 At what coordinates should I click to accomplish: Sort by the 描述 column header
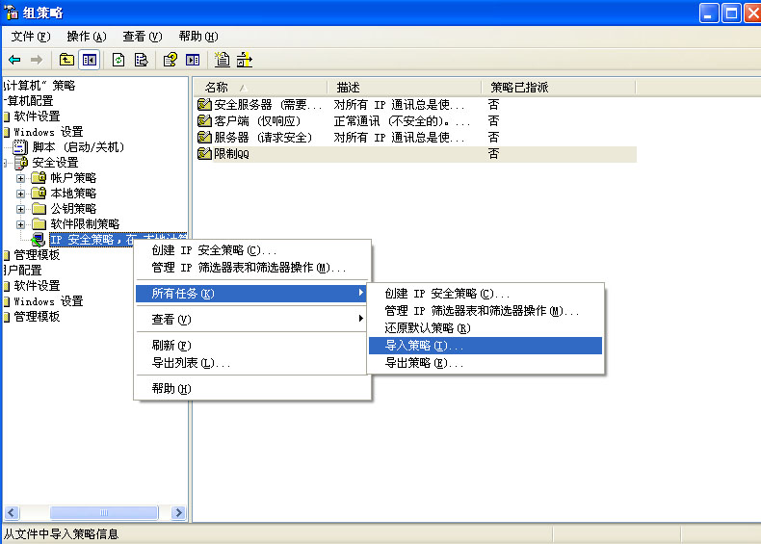pos(405,88)
